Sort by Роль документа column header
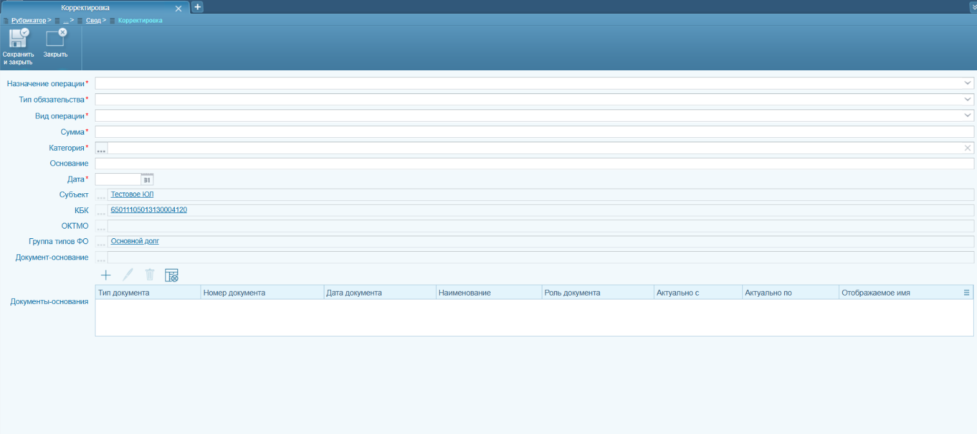 click(598, 292)
